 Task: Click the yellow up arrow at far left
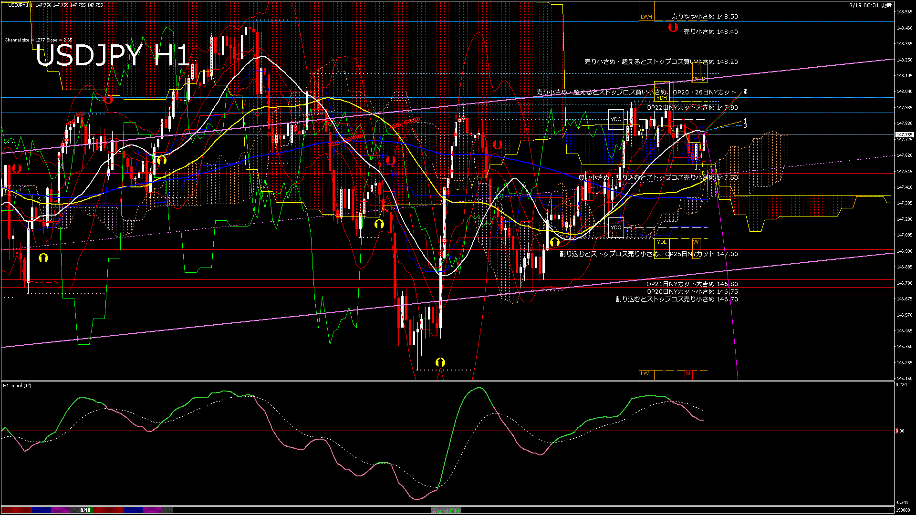[43, 258]
